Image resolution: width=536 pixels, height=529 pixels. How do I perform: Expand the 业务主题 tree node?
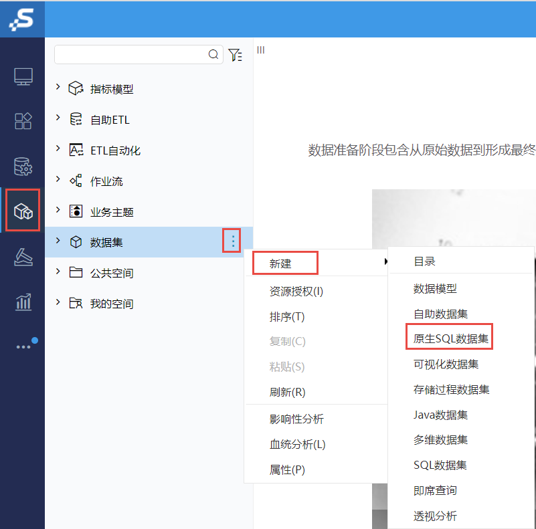pos(58,210)
